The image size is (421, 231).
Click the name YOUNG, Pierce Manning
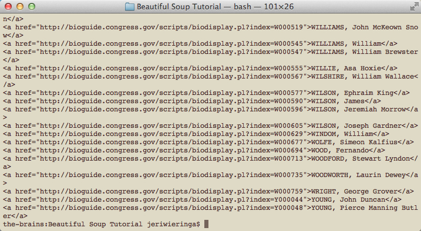354,208
